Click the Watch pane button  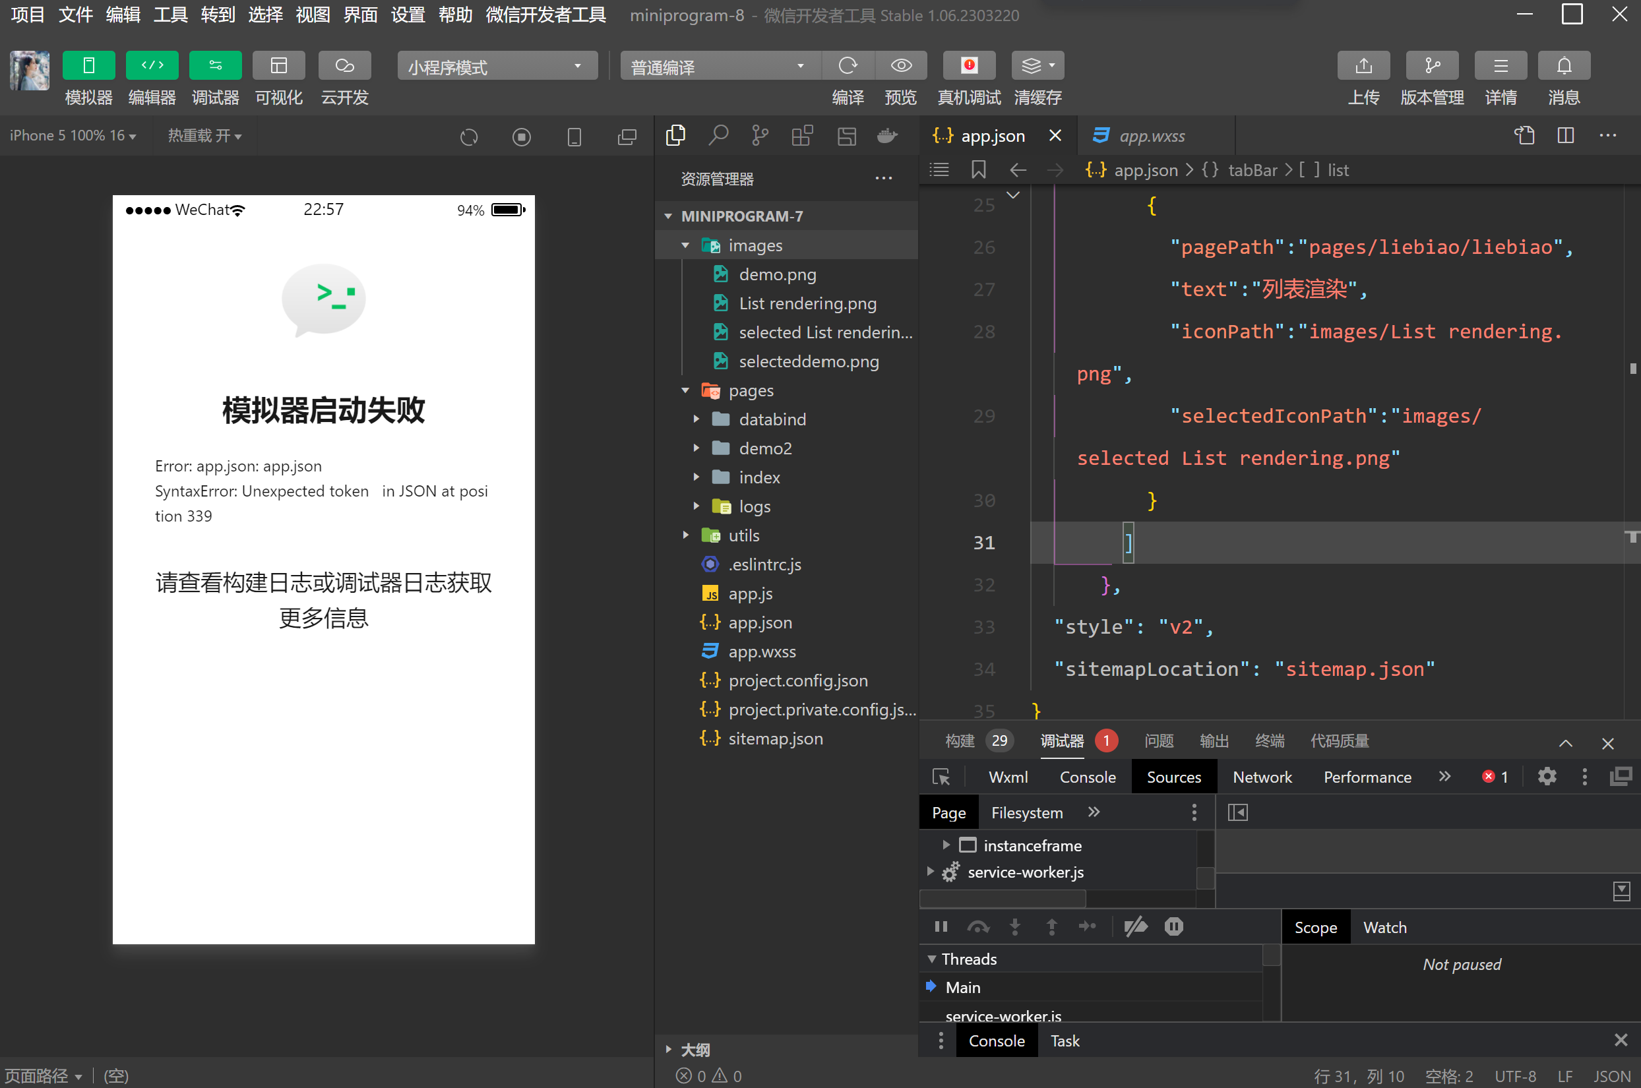(x=1384, y=928)
